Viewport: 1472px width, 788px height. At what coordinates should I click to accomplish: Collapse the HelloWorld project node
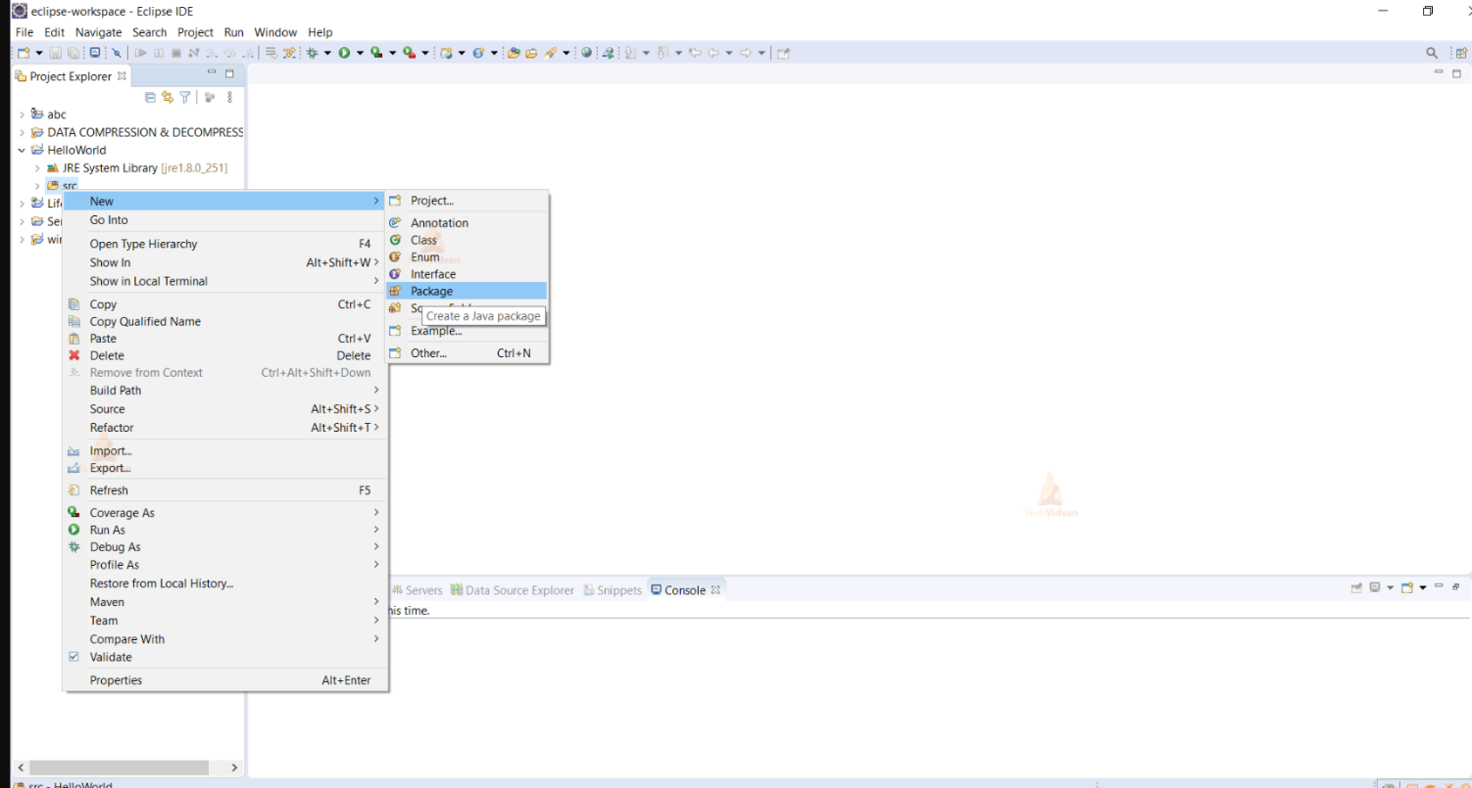[22, 150]
